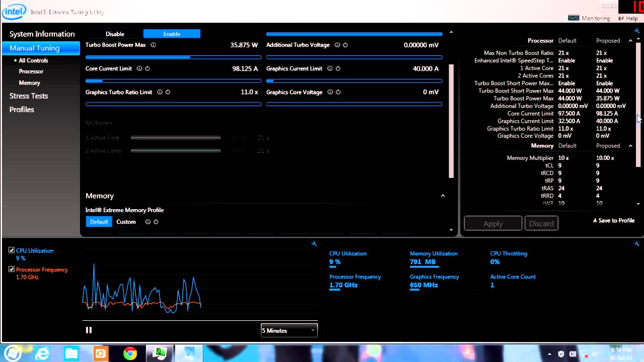The image size is (644, 362).
Task: Click scroll-down arrow of proposed values list
Action: [x=638, y=204]
